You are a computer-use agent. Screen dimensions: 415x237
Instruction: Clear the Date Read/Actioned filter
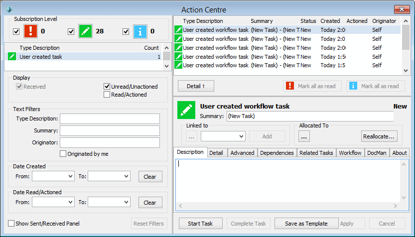click(x=150, y=203)
